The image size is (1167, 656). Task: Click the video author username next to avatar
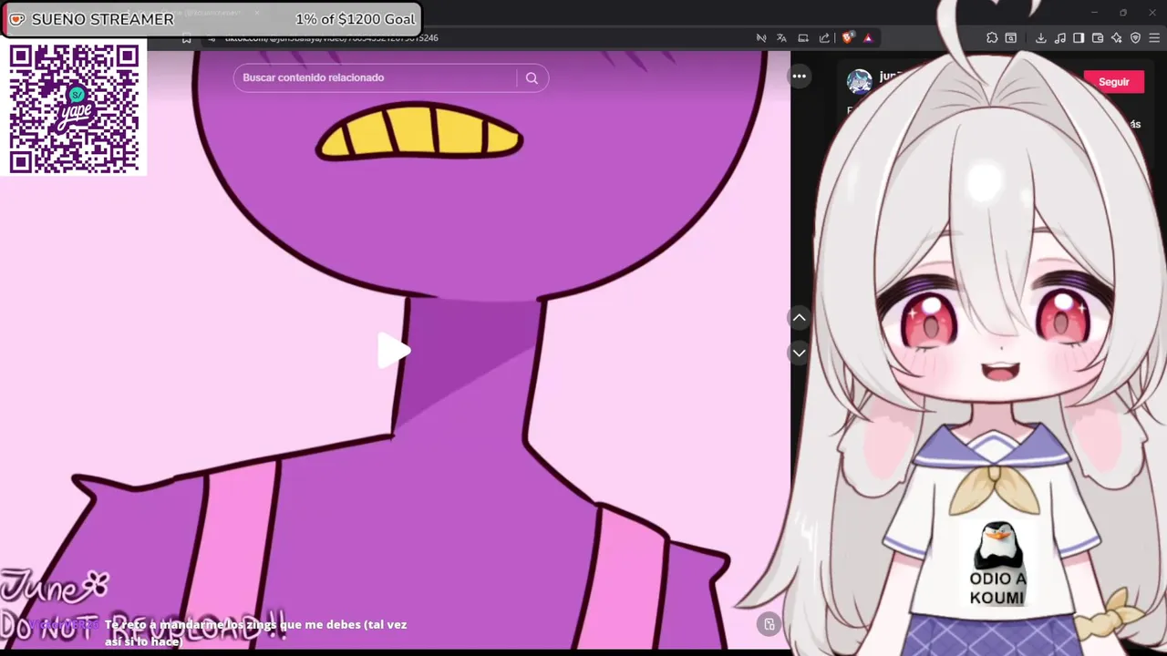click(891, 77)
